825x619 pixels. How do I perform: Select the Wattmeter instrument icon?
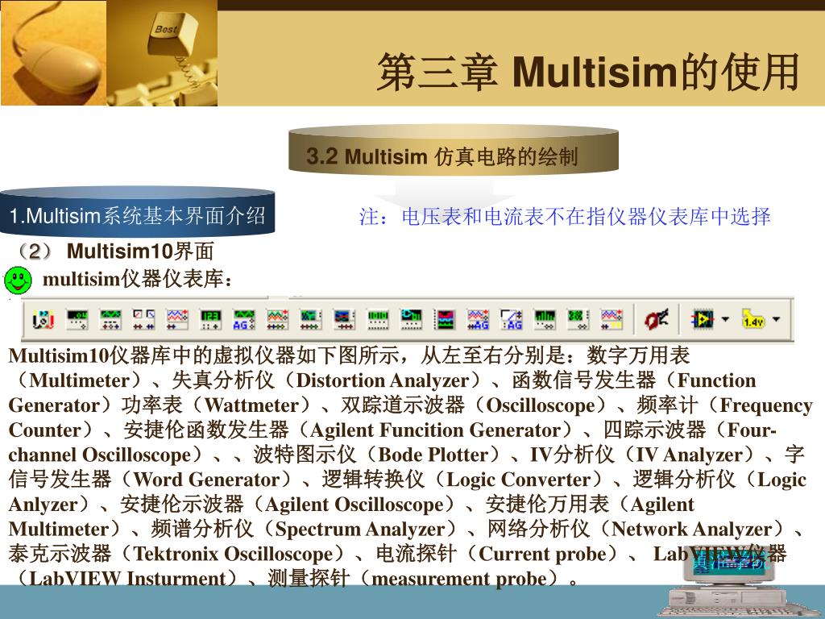tap(143, 319)
